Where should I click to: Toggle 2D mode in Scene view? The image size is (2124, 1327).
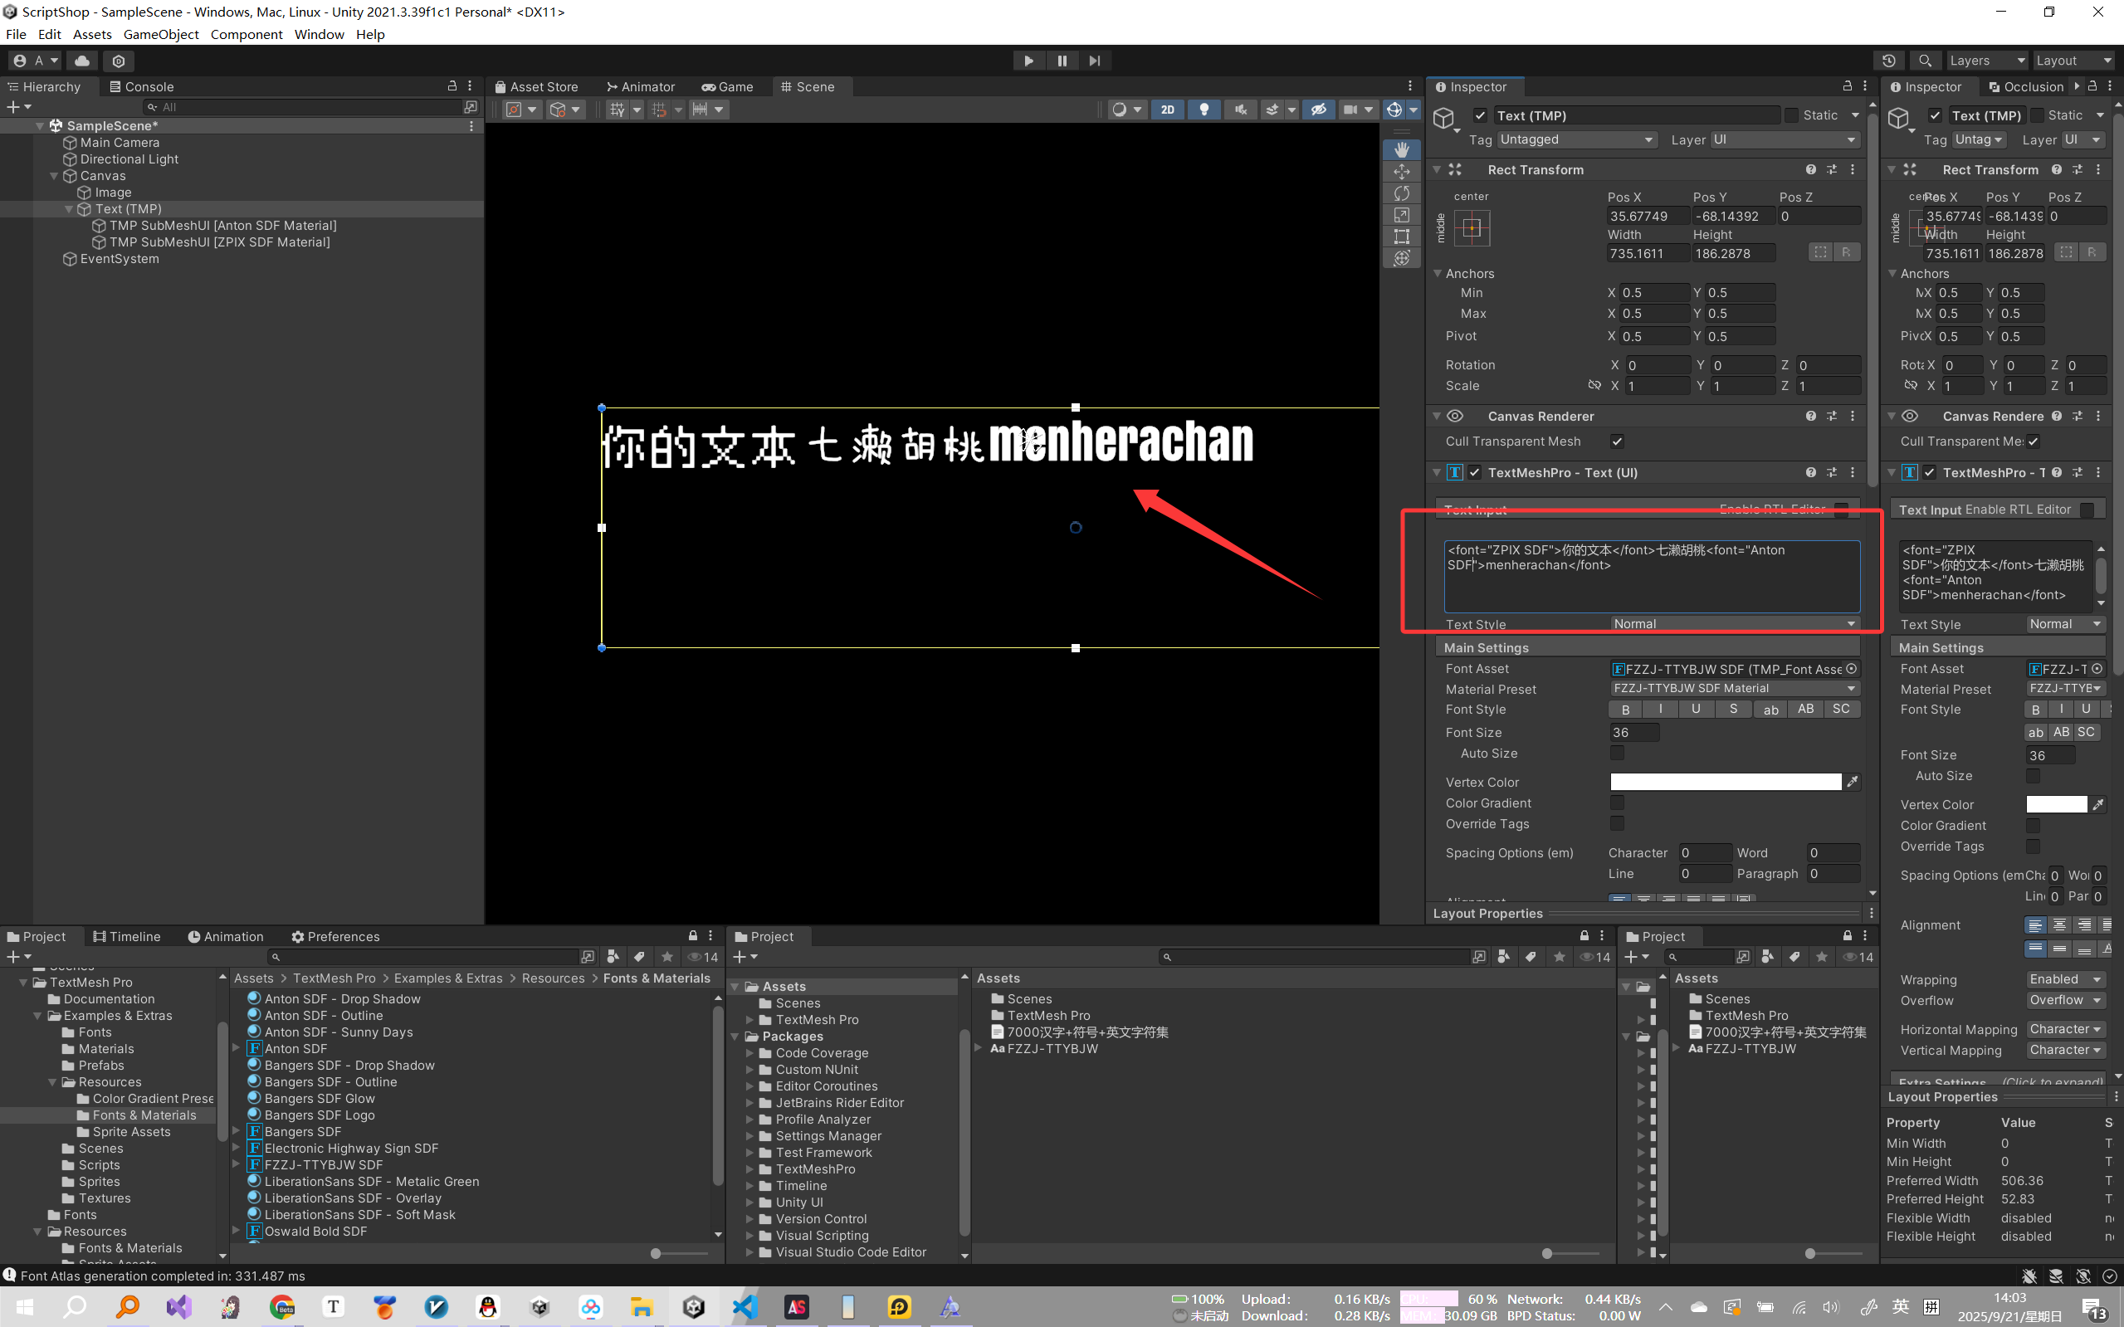pos(1166,110)
